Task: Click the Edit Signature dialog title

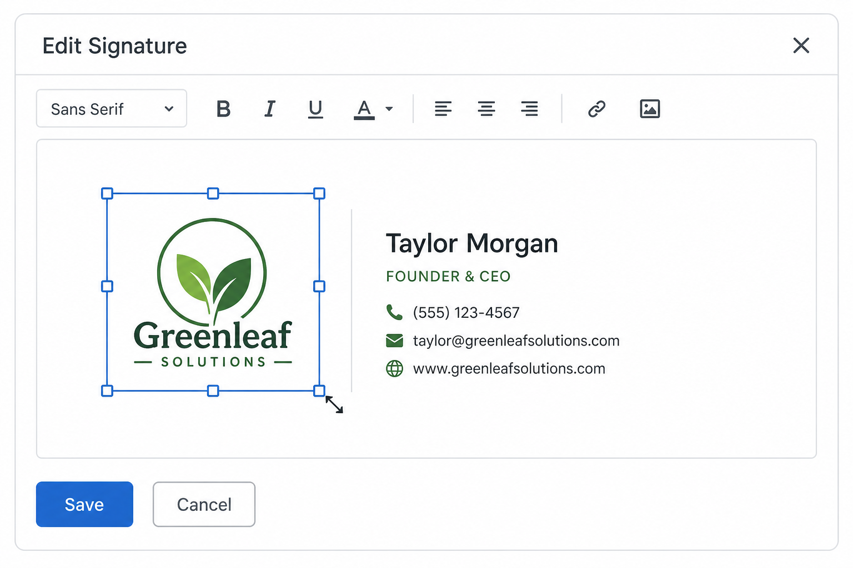Action: pos(115,46)
